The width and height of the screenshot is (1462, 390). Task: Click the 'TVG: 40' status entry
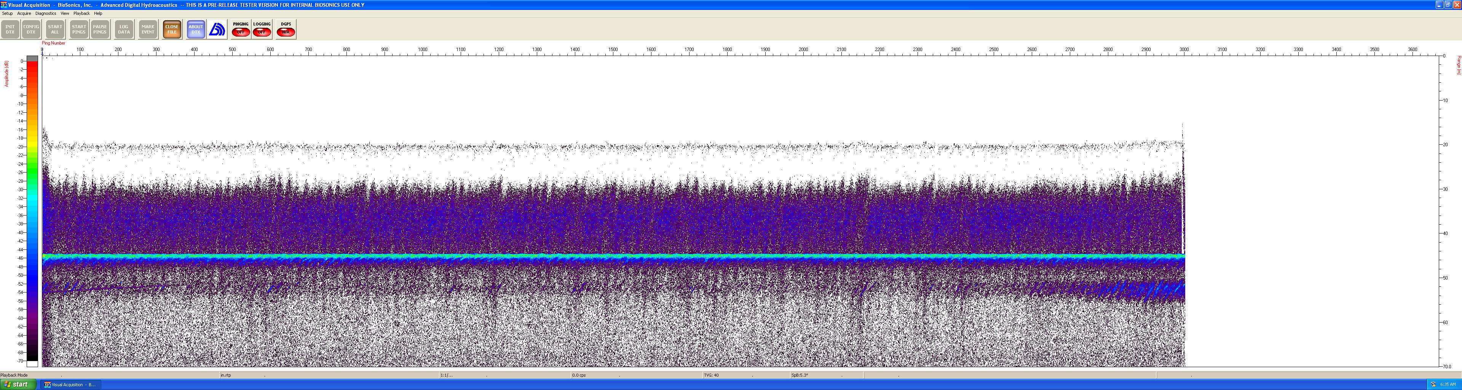coord(711,375)
